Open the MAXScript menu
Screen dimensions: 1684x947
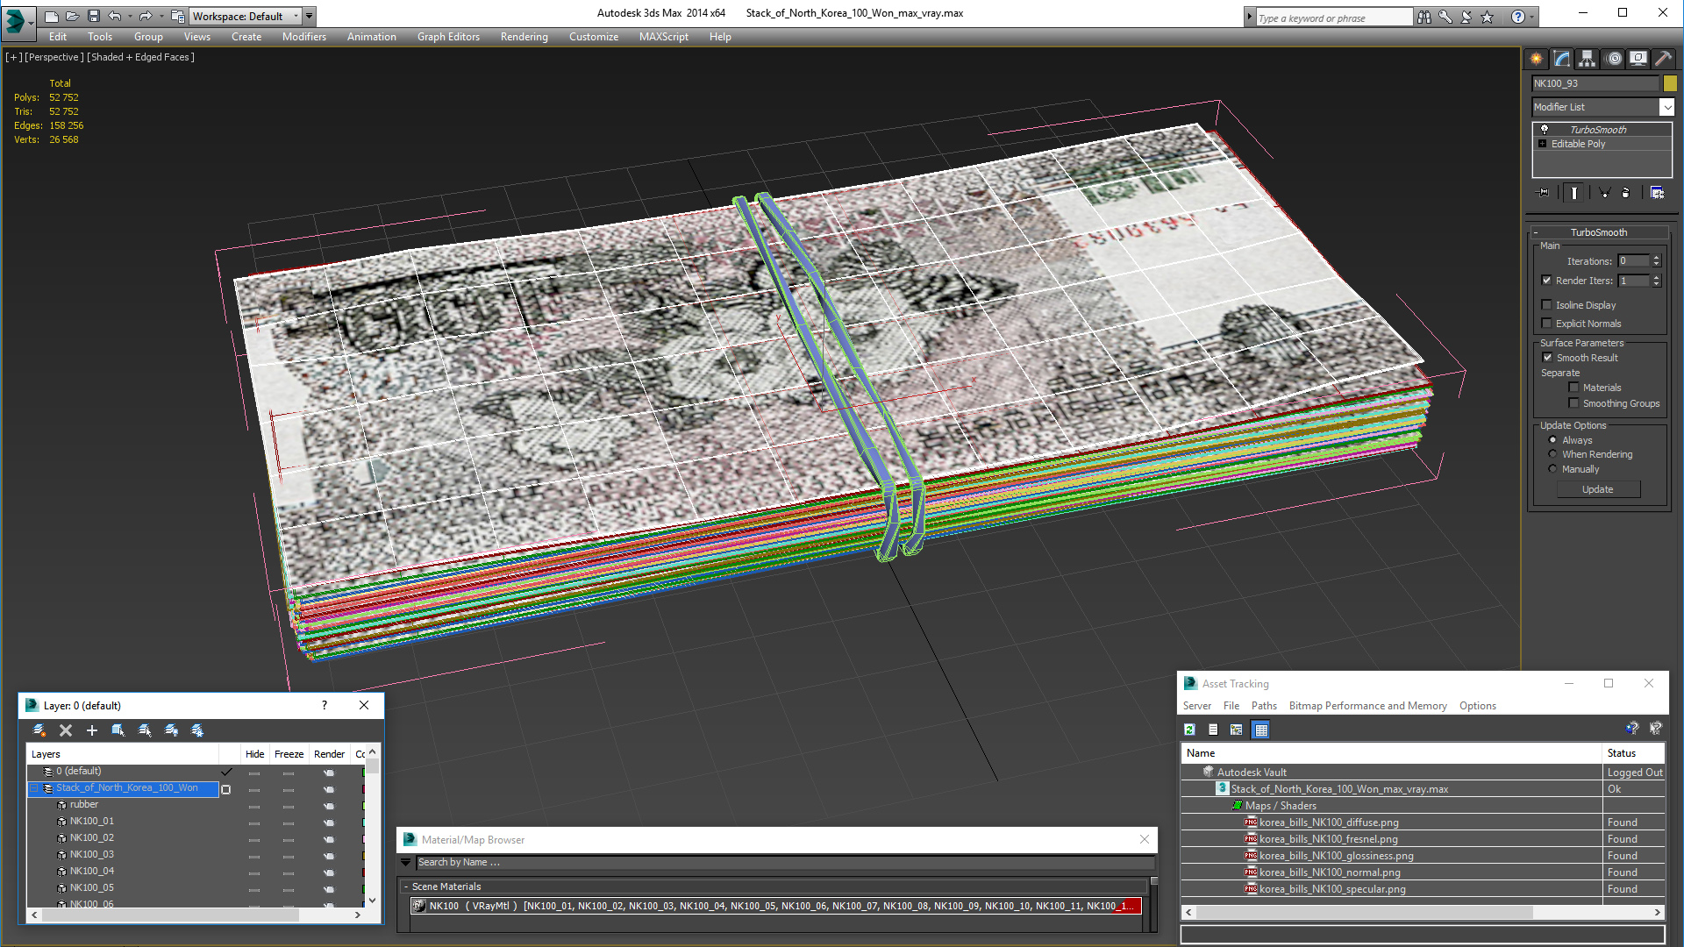tap(664, 37)
